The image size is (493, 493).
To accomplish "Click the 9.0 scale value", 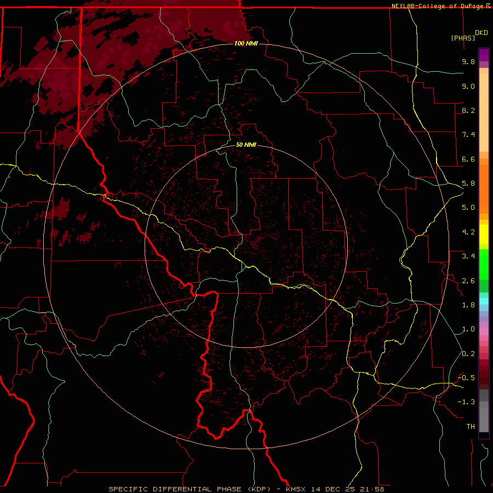I will (468, 86).
